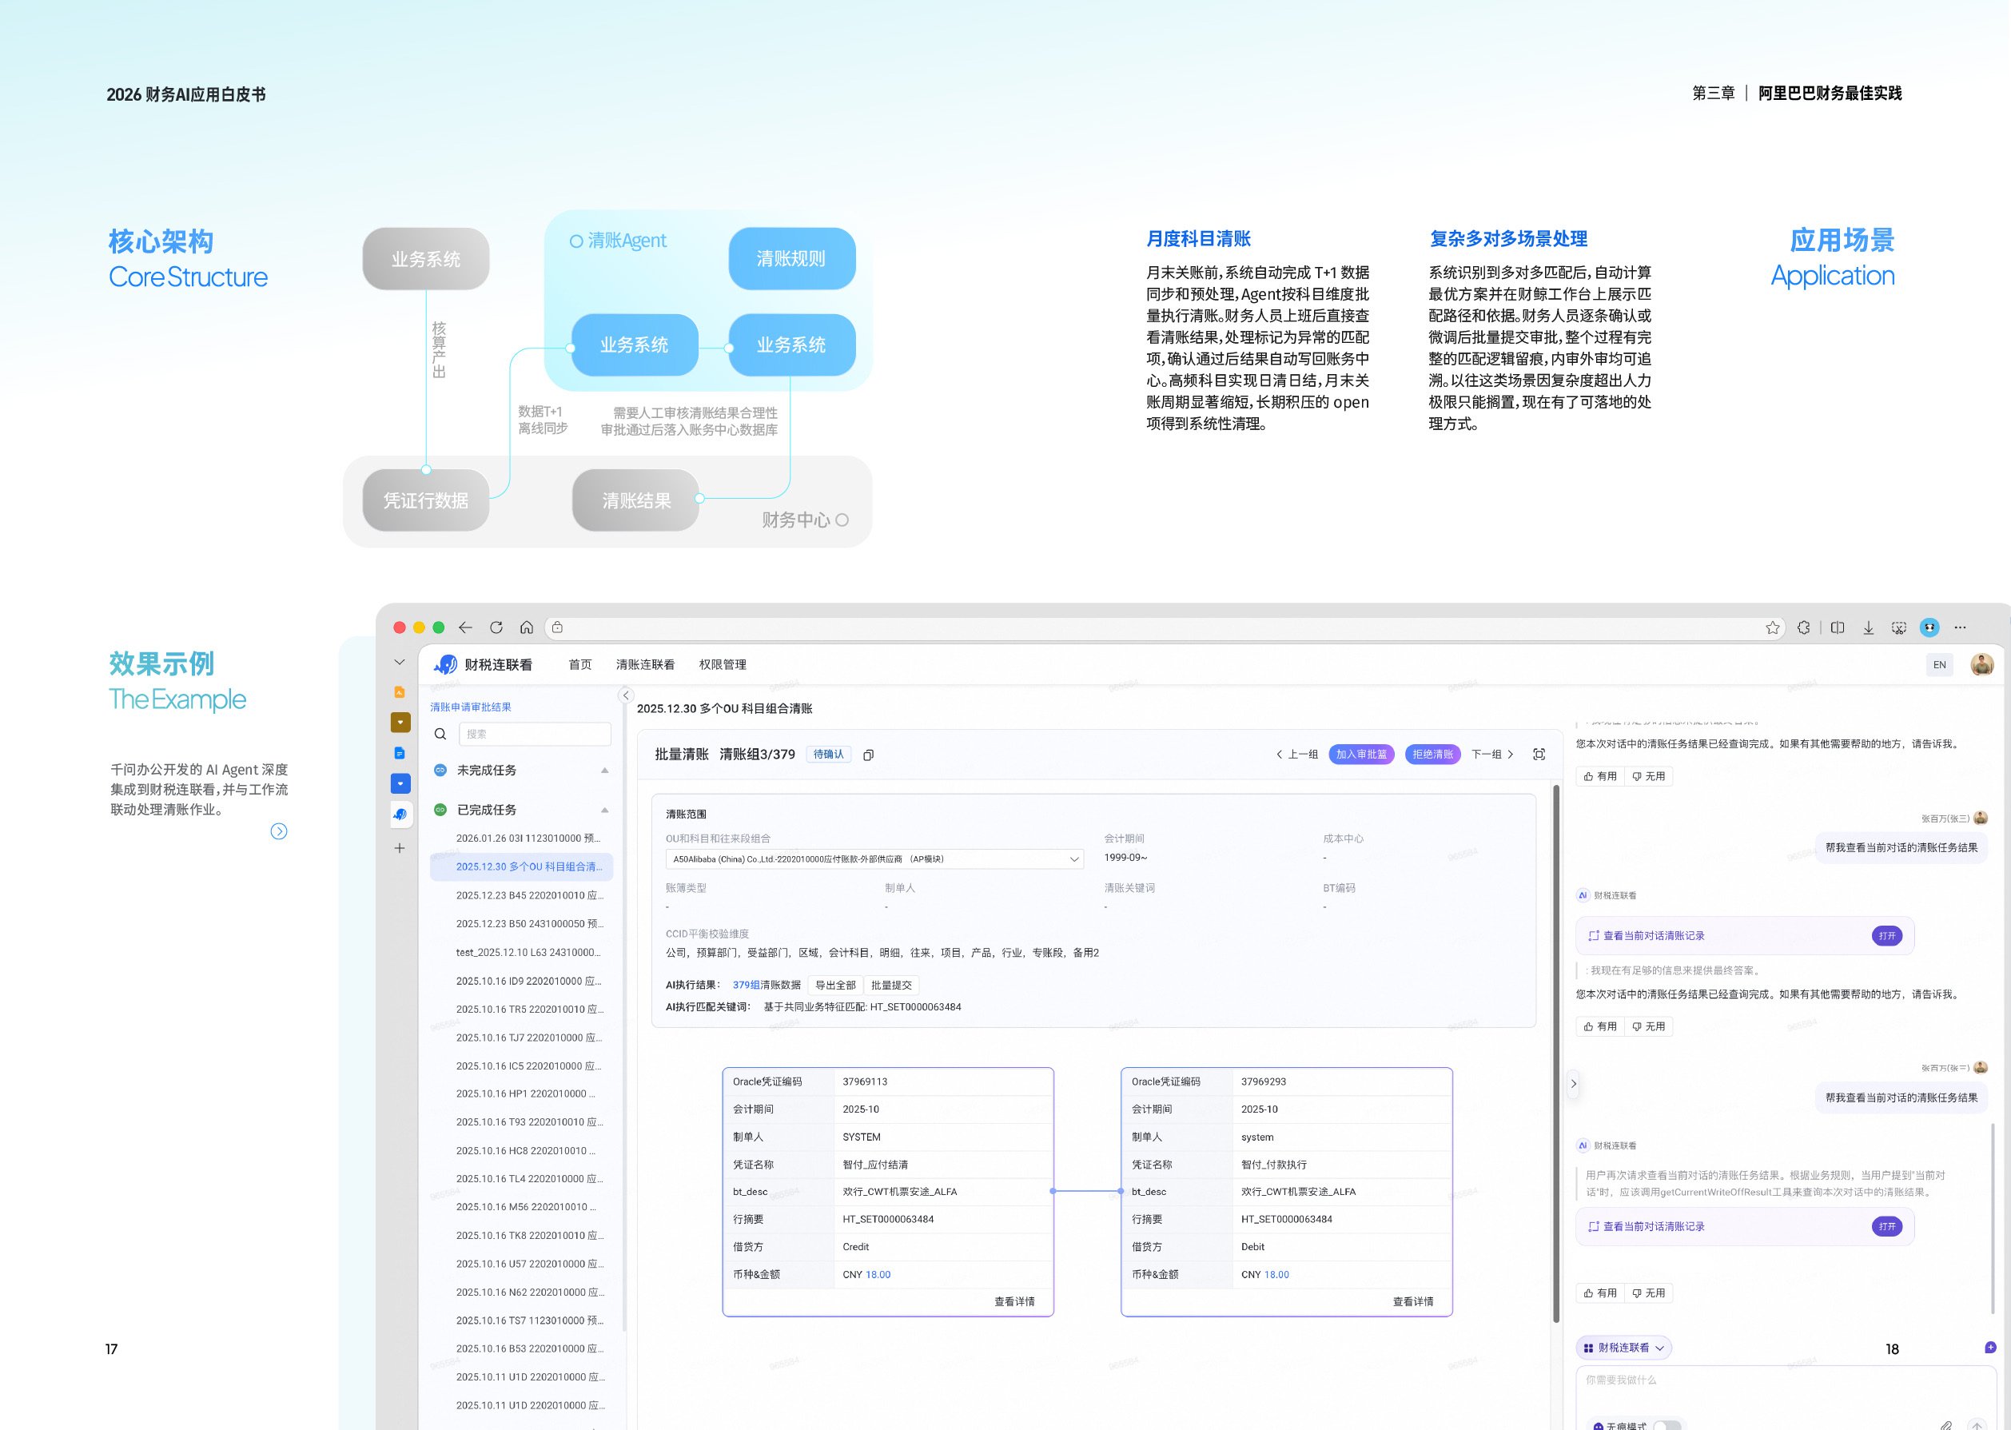
Task: Toggle the 无痕模式 switch
Action: 1667,1425
